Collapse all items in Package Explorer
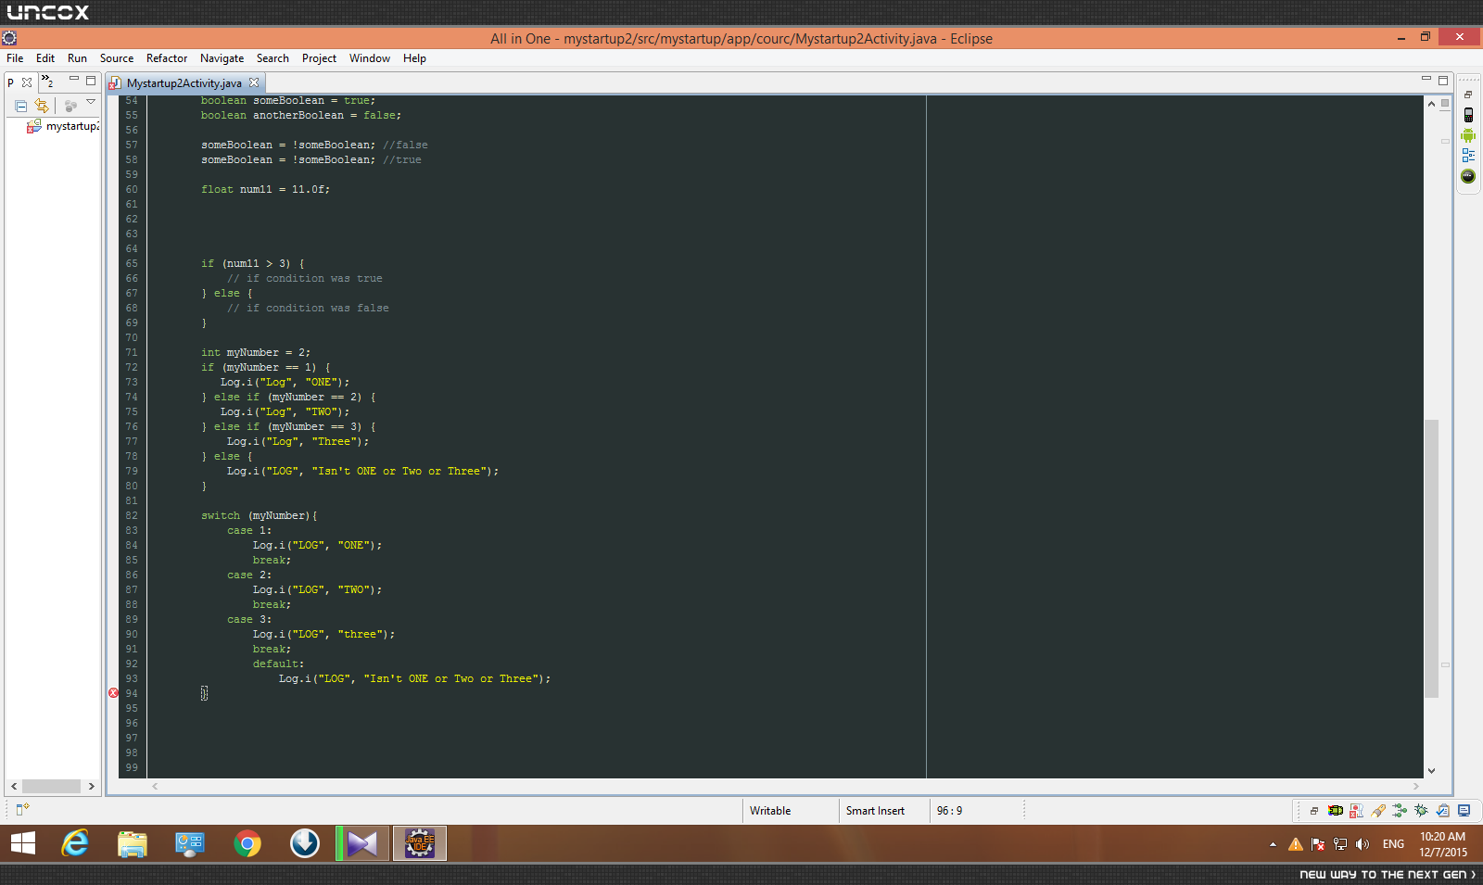This screenshot has height=885, width=1483. click(20, 106)
